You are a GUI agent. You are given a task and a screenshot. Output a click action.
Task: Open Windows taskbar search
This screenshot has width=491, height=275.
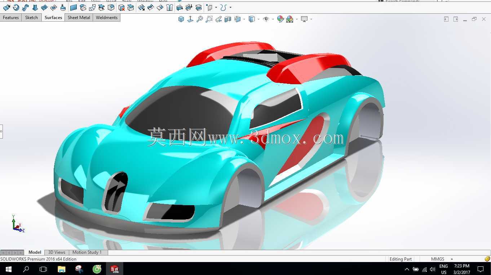(26, 269)
